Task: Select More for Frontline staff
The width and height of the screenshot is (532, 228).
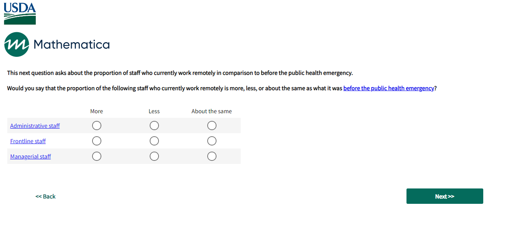Action: click(x=97, y=141)
